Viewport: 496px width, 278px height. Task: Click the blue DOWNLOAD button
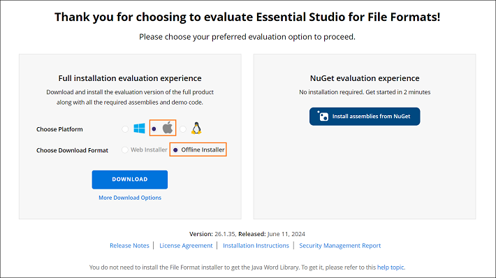tap(130, 180)
